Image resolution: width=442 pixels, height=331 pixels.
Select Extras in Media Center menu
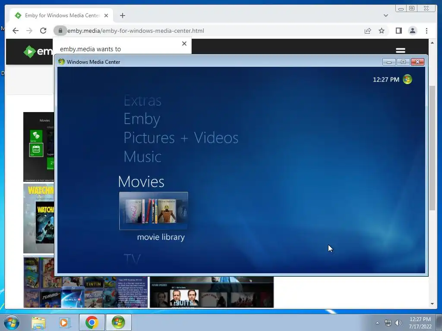pyautogui.click(x=142, y=100)
